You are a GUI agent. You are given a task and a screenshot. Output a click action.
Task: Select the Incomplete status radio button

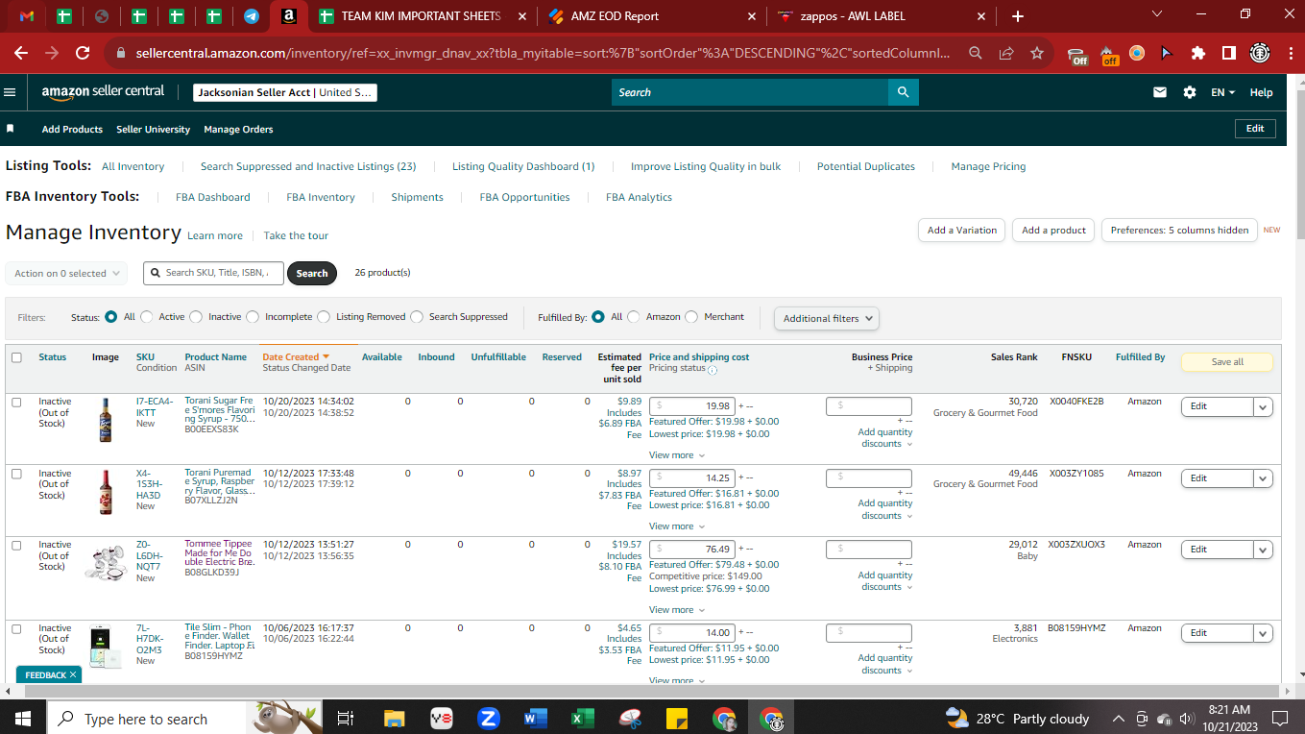[253, 316]
